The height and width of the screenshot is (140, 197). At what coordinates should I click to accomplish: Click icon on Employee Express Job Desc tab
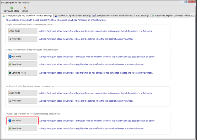point(153,16)
